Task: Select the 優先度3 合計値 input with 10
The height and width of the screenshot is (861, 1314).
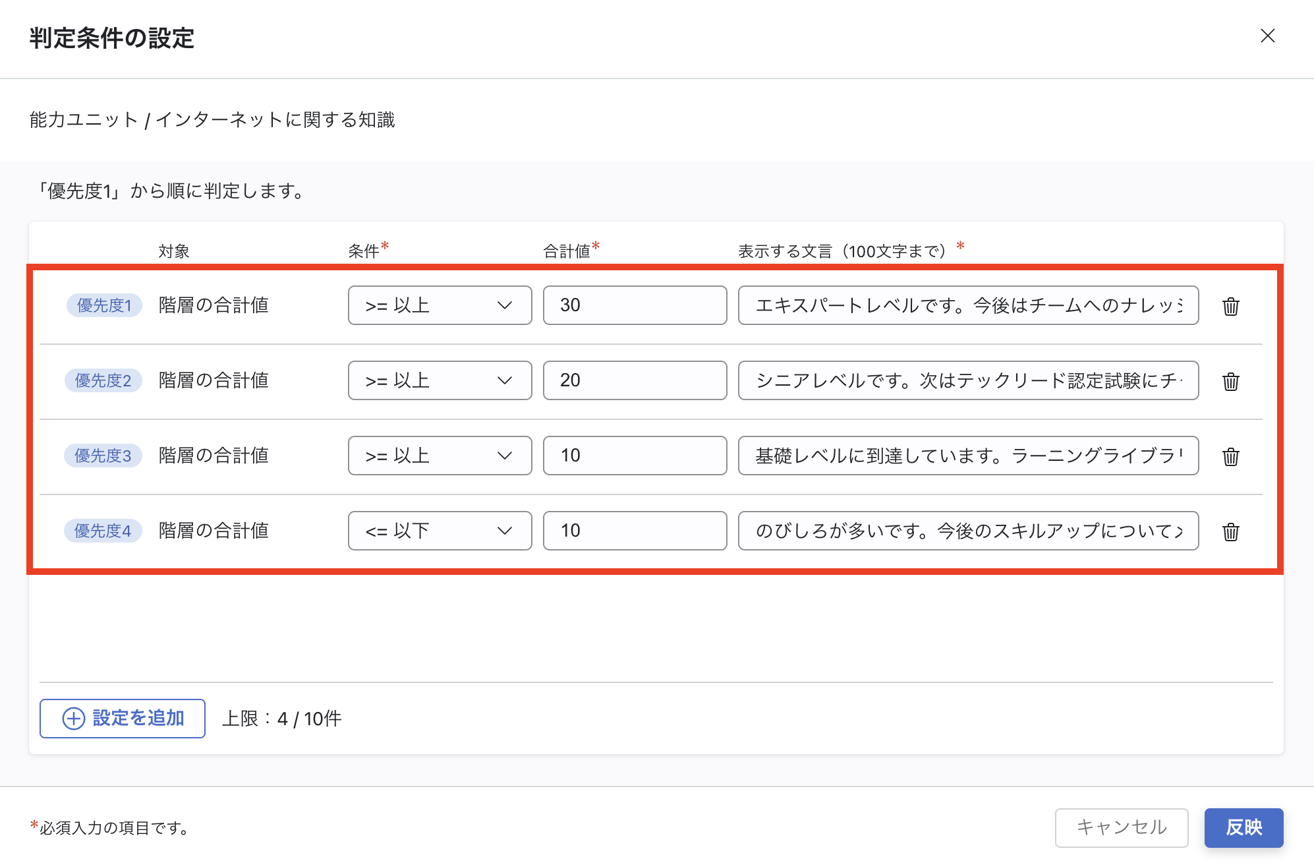Action: coord(635,456)
